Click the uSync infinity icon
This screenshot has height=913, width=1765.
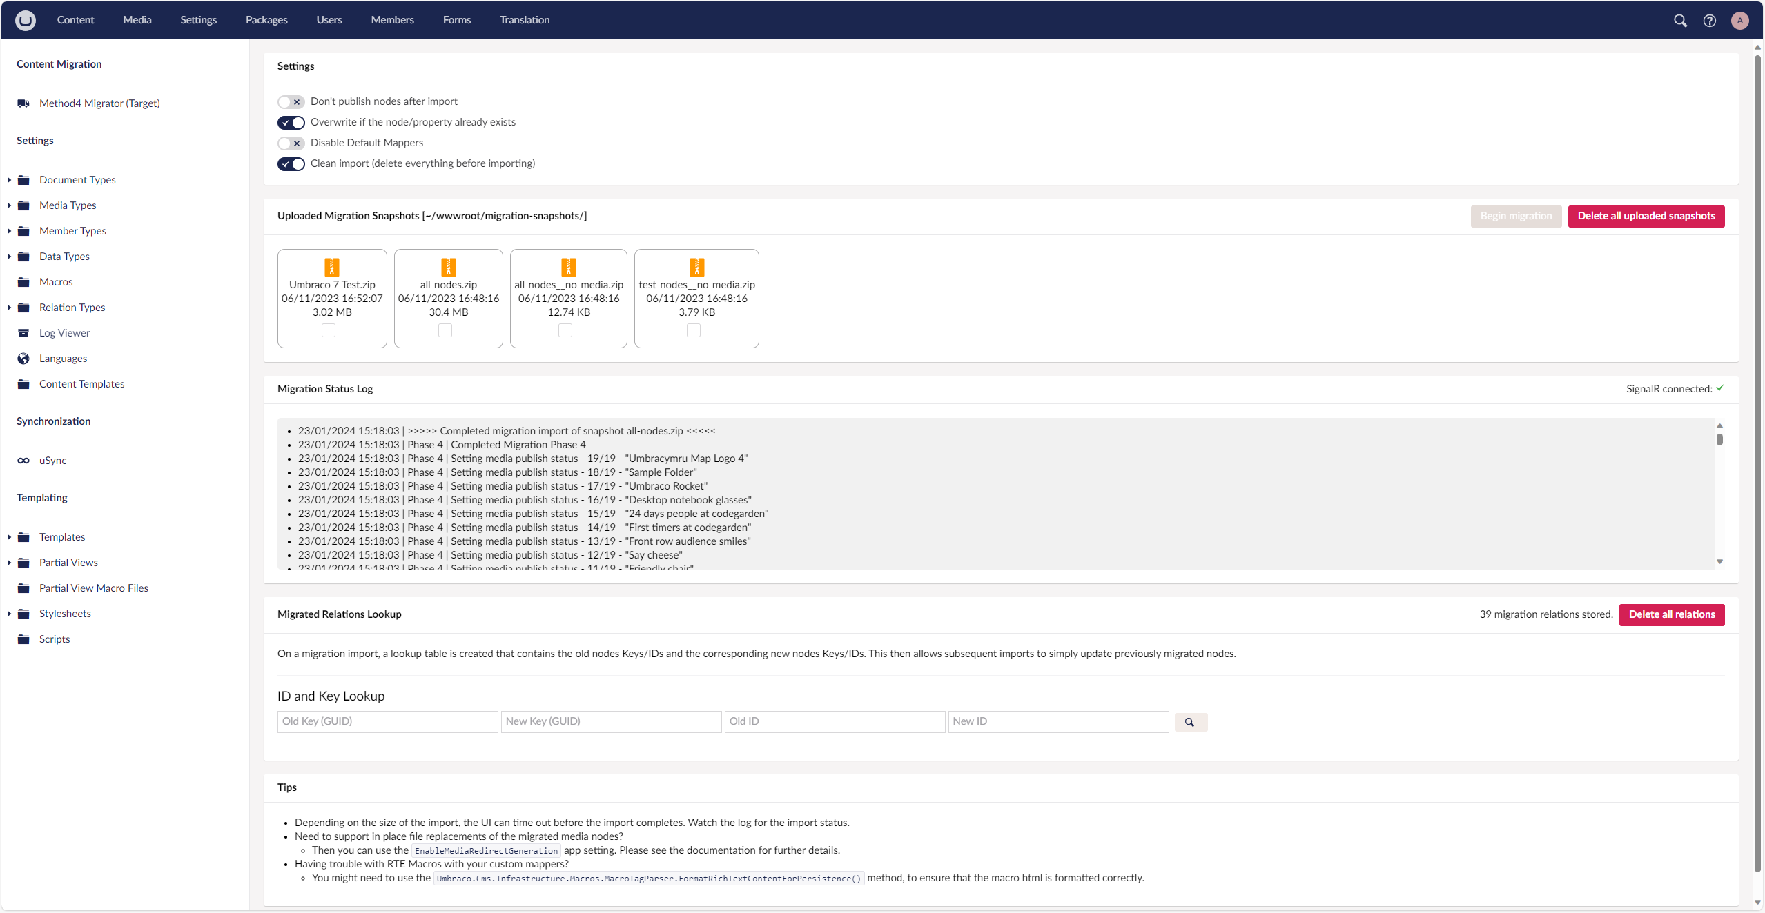click(x=23, y=461)
